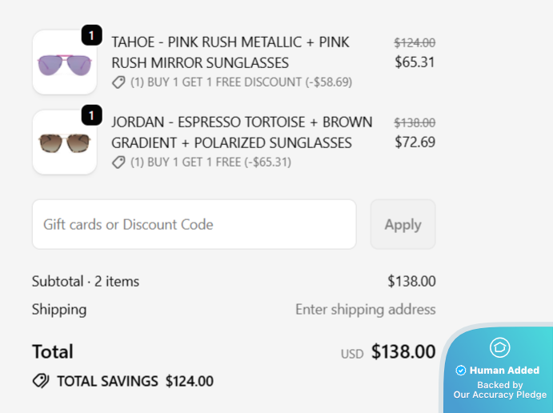Screen dimensions: 553x413
Task: Click the Enter shipping address text
Action: pos(365,309)
